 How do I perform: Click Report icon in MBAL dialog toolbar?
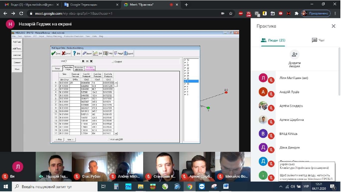[x=118, y=54]
